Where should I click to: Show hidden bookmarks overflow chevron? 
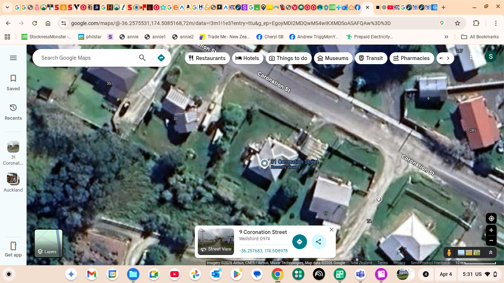click(446, 37)
